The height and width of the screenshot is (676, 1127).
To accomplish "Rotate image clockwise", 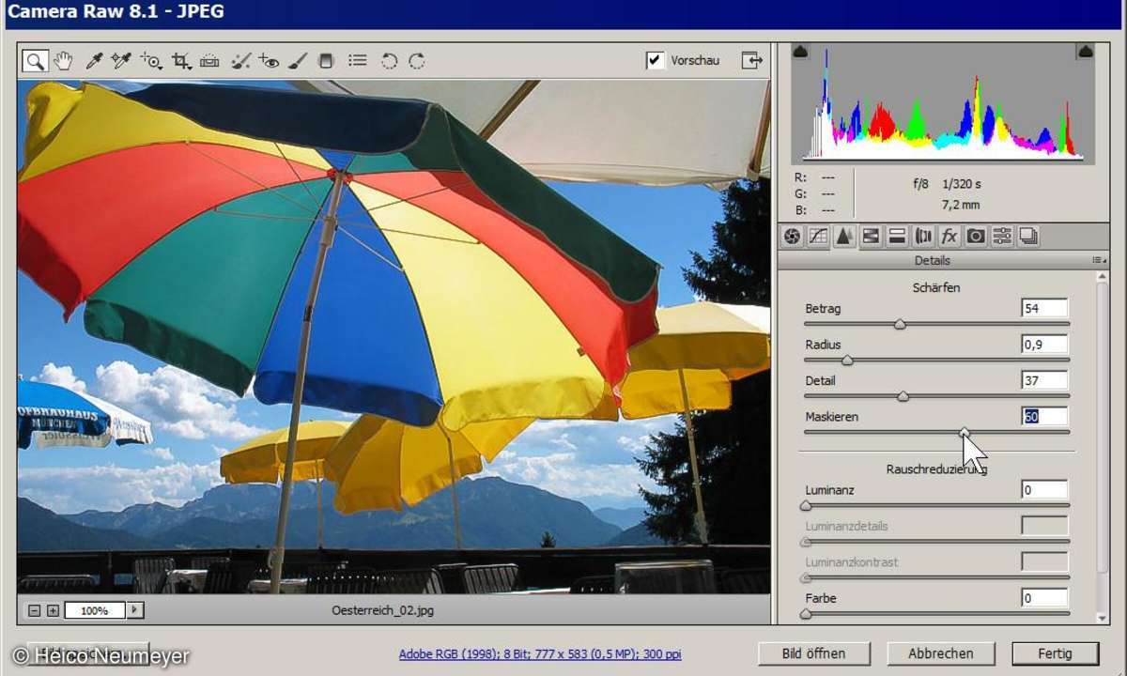I will coord(416,61).
